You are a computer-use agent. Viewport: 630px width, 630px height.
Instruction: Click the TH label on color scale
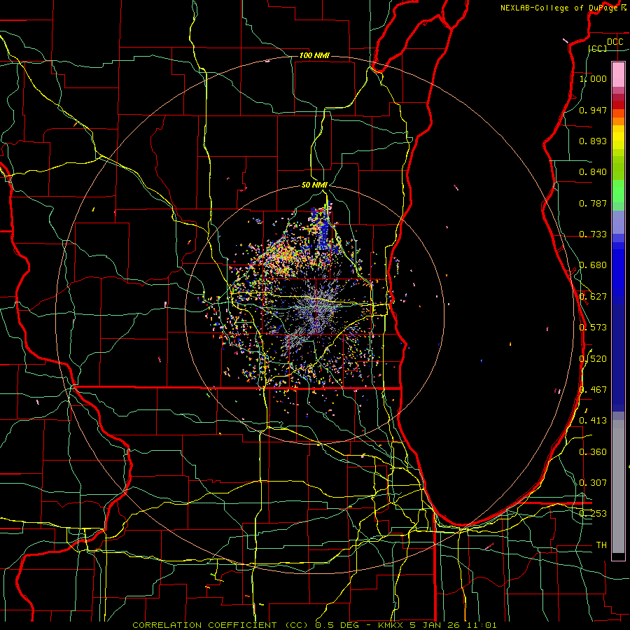coord(601,545)
